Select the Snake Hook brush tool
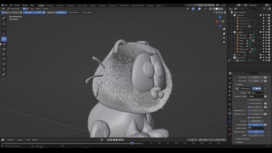Screen dimensions: 272x153 pyautogui.click(x=4, y=44)
